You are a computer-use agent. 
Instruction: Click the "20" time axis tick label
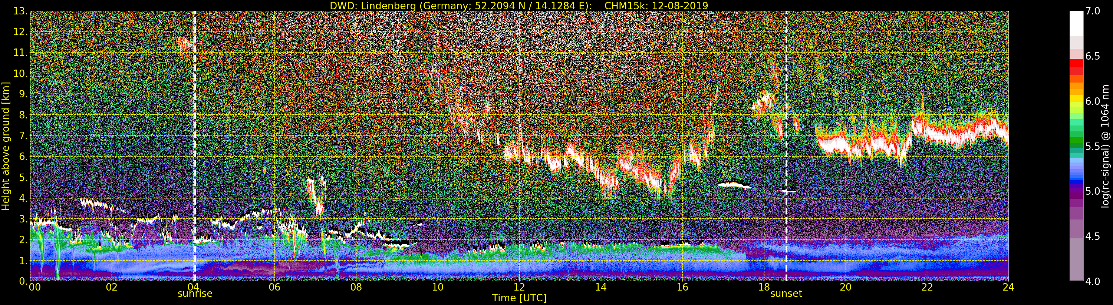click(845, 287)
